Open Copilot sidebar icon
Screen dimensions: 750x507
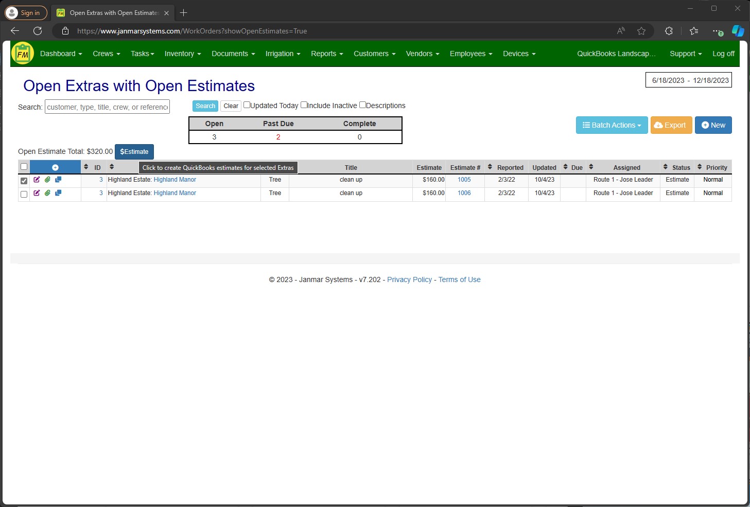pyautogui.click(x=738, y=31)
